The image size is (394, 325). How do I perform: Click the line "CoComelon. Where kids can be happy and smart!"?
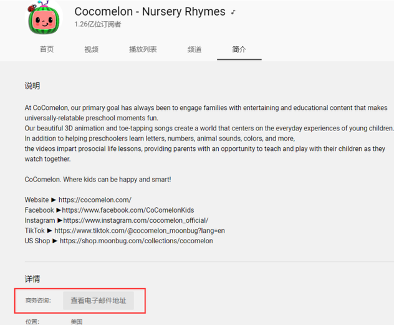[x=98, y=180]
